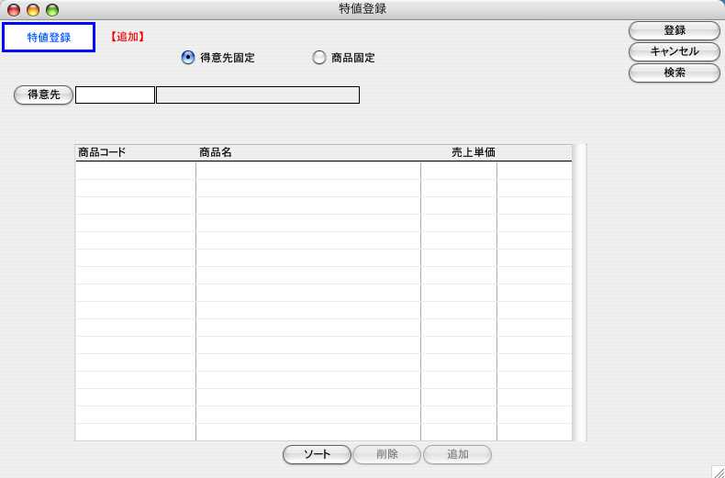The width and height of the screenshot is (725, 478).
Task: Focus the 得意先 name input field
Action: [x=258, y=94]
